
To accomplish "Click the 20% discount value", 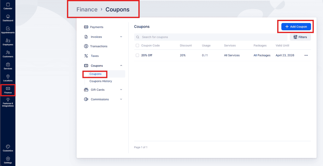I will [x=183, y=55].
